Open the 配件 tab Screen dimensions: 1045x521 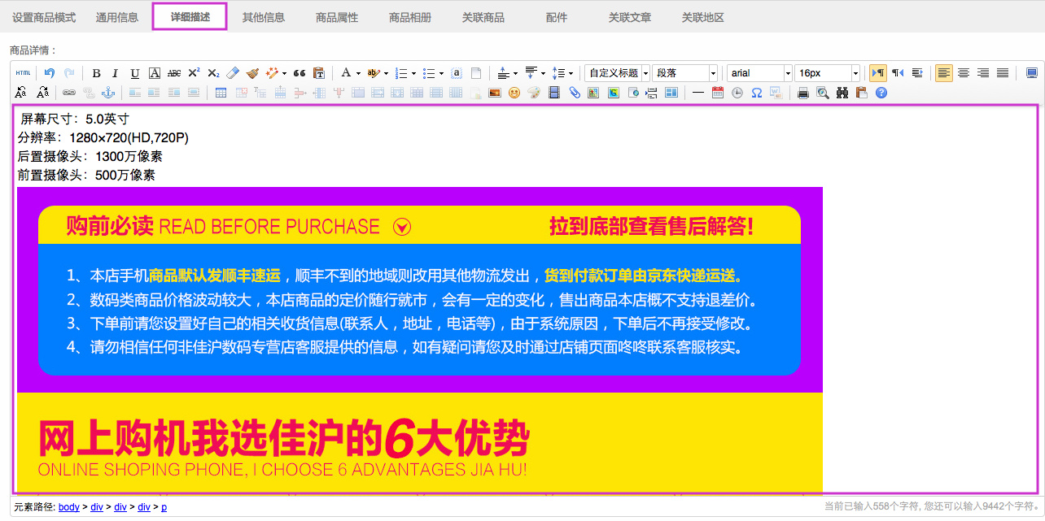pos(557,17)
